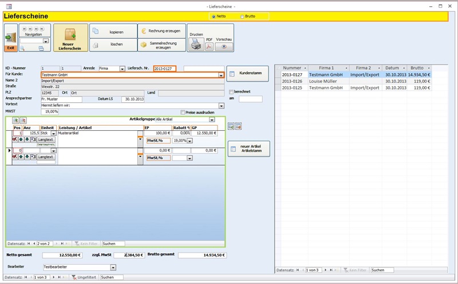
Task: Open the Bearbeiter Testbearbeiter dropdown
Action: pyautogui.click(x=113, y=267)
